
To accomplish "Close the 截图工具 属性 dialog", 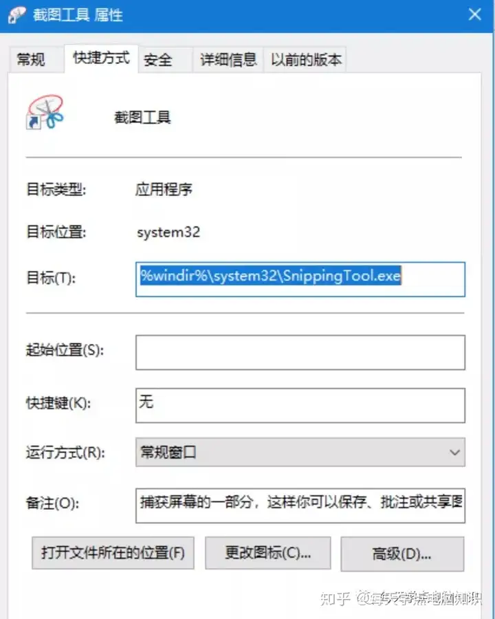I will (475, 14).
